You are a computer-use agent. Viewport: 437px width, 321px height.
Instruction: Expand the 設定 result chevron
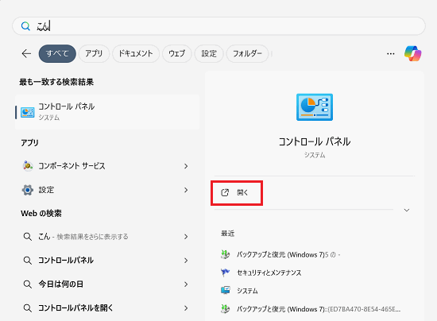(x=186, y=190)
